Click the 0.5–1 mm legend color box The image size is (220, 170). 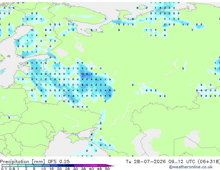14,165
